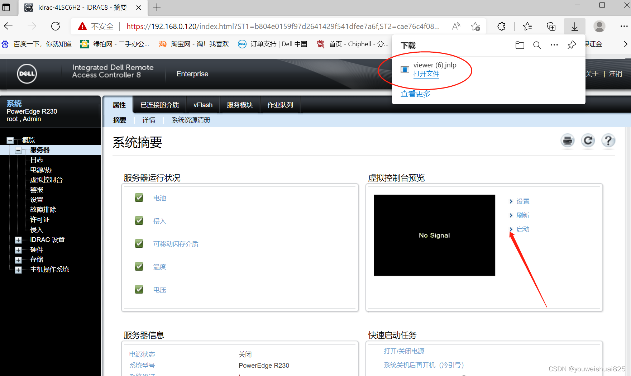Open help question mark icon

(x=608, y=141)
